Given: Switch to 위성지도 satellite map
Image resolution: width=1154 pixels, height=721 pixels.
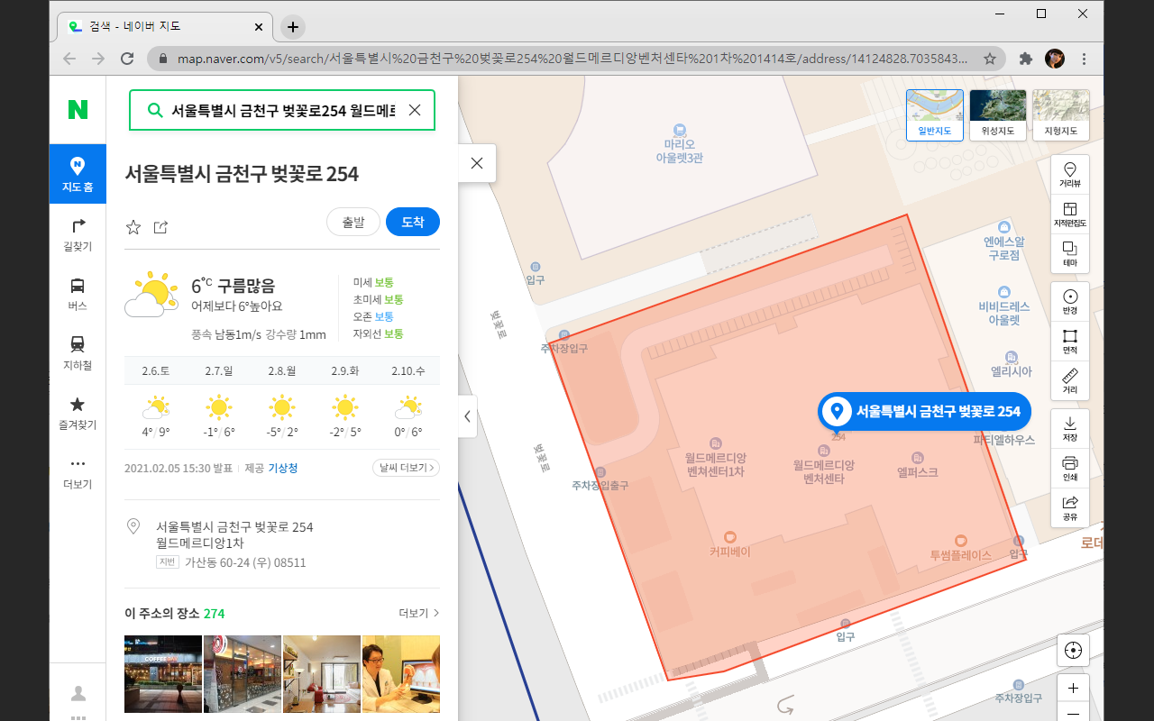Looking at the screenshot, I should coord(998,115).
